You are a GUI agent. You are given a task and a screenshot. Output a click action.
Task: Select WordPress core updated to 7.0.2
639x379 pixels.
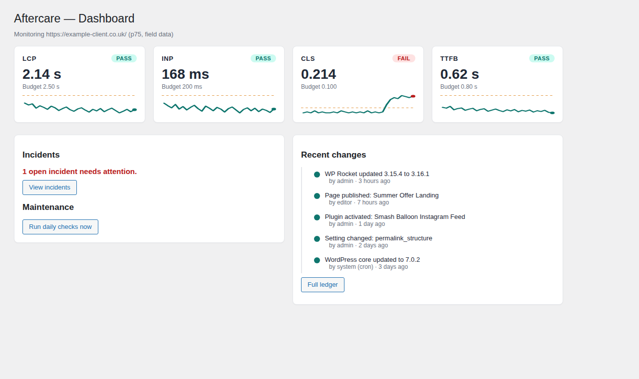372,260
